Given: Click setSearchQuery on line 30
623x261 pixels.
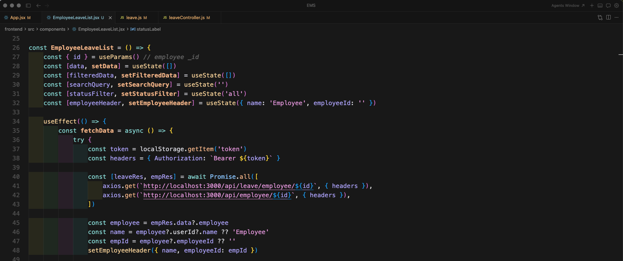Looking at the screenshot, I should click(143, 85).
